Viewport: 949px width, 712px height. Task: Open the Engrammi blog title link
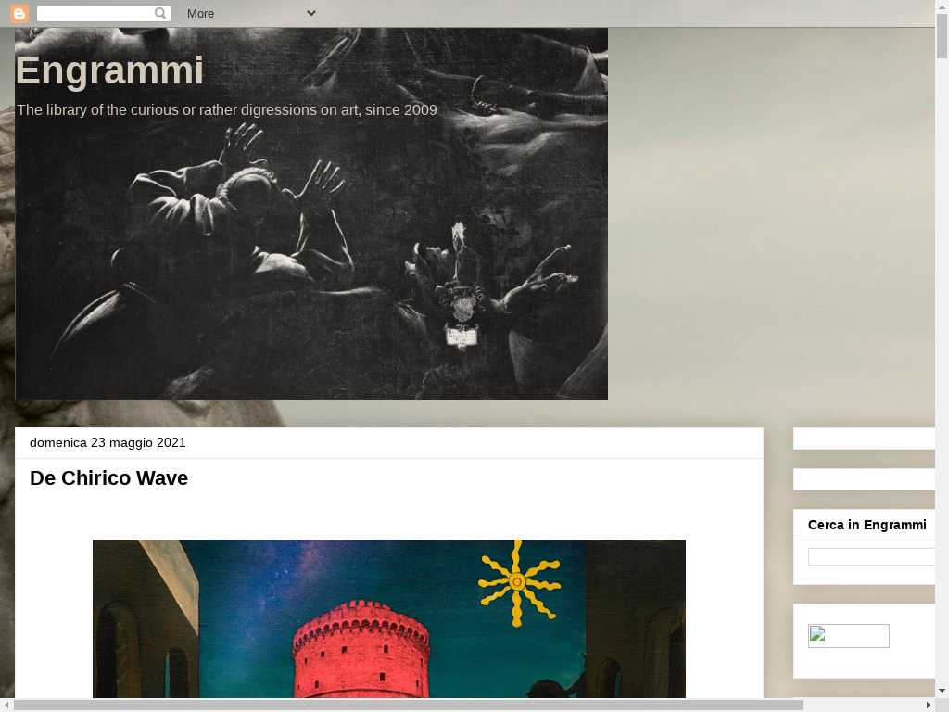pyautogui.click(x=109, y=70)
